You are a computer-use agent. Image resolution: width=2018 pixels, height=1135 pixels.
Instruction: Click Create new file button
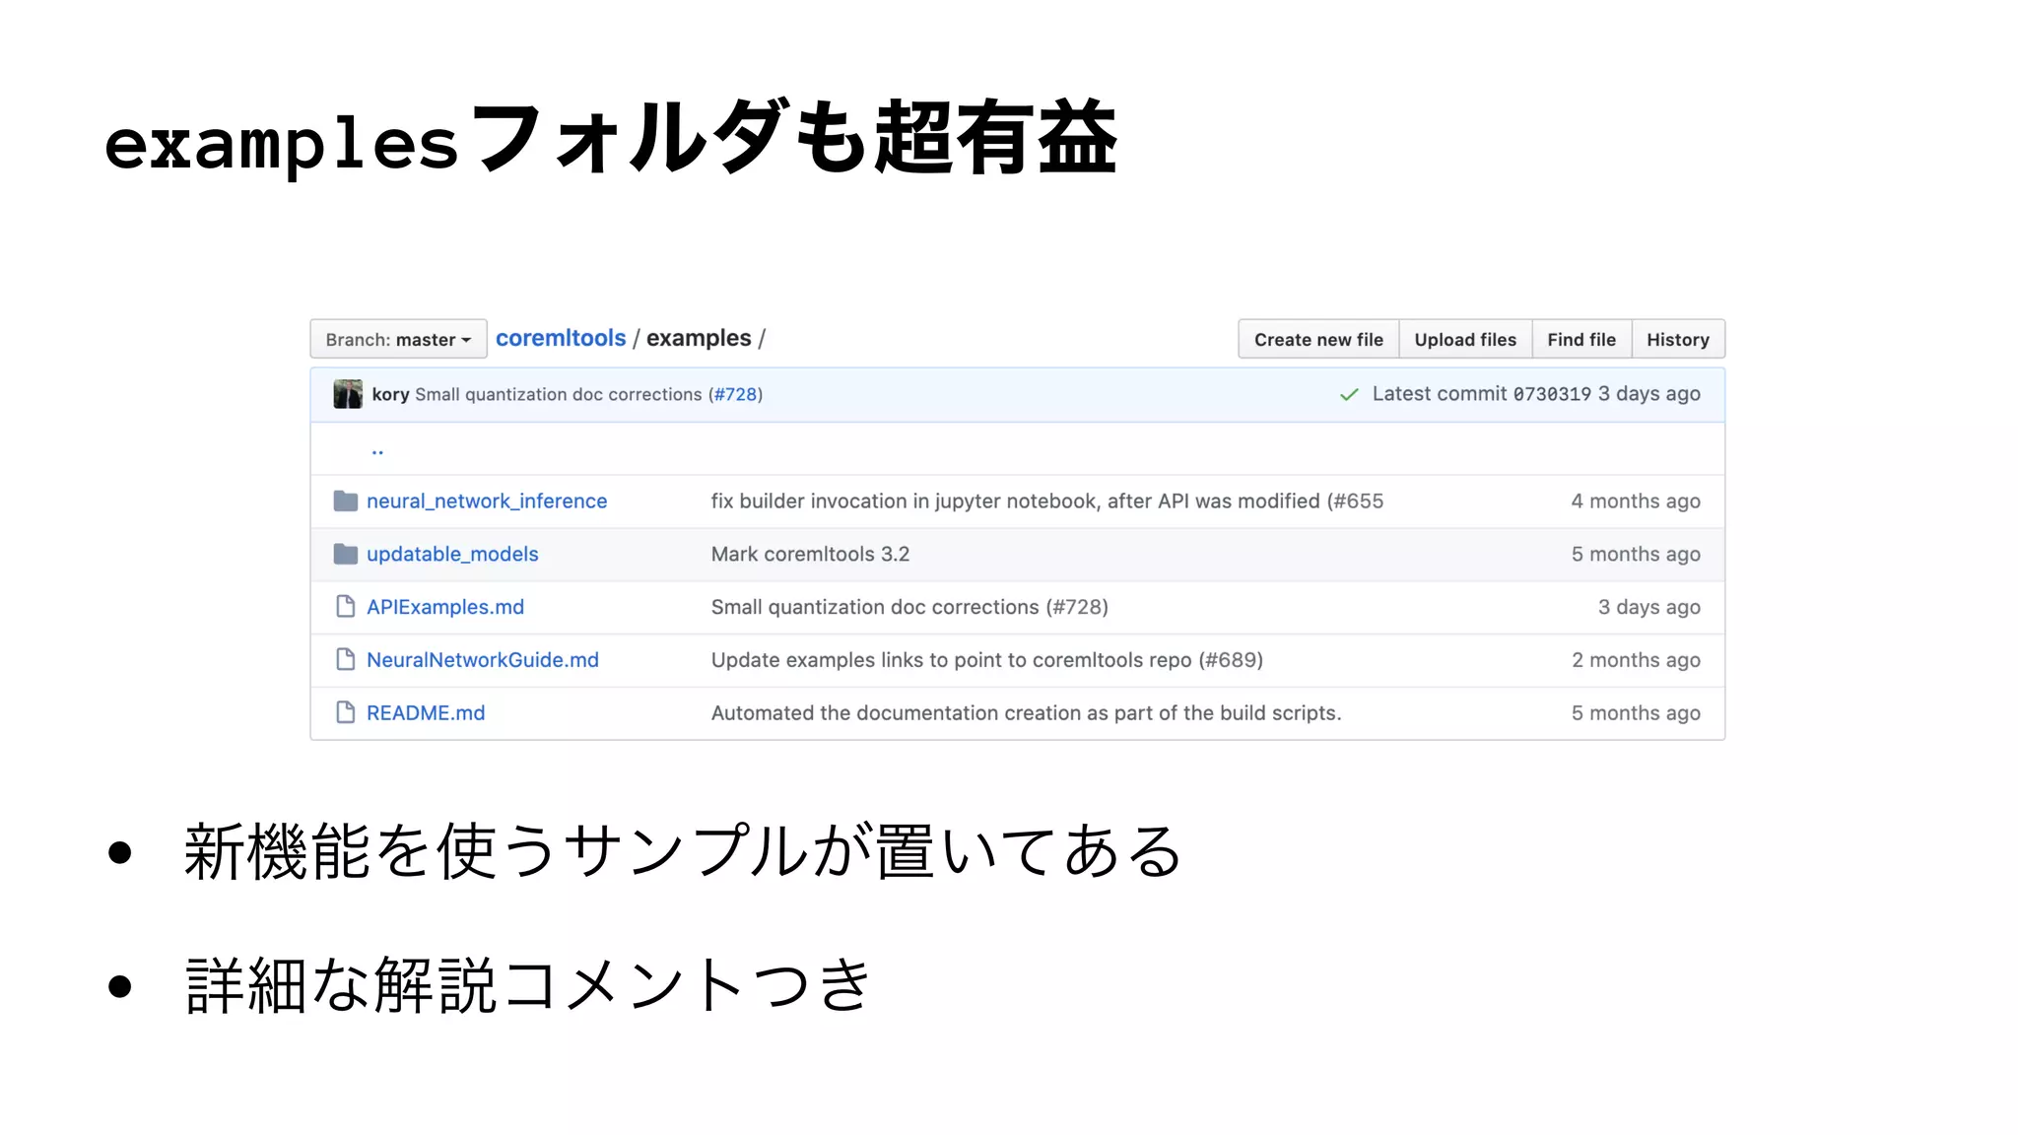[x=1317, y=339]
